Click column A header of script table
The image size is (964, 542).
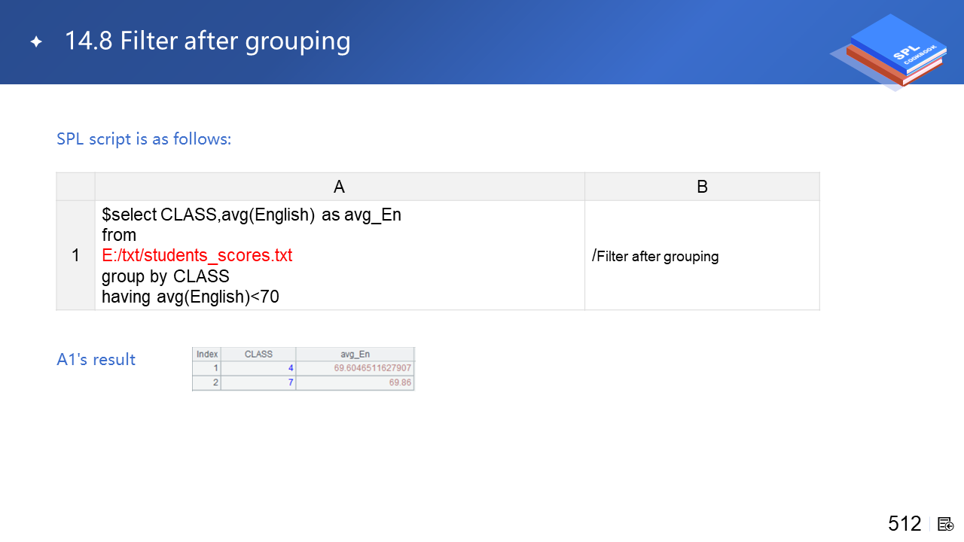[x=339, y=187]
